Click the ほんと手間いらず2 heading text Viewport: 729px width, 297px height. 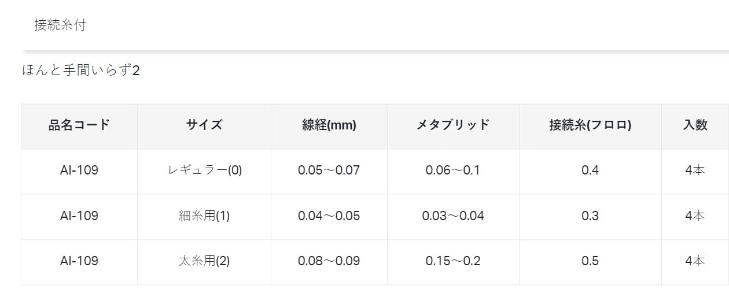pos(80,71)
